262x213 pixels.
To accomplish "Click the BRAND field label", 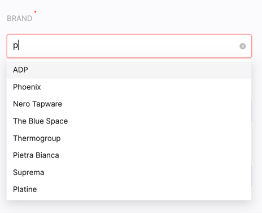I will (20, 19).
